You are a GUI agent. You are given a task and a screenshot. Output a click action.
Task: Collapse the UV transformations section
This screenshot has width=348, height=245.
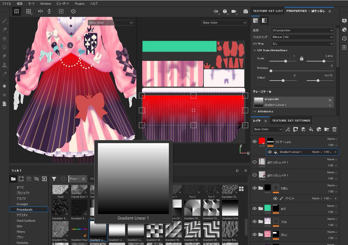click(x=255, y=50)
